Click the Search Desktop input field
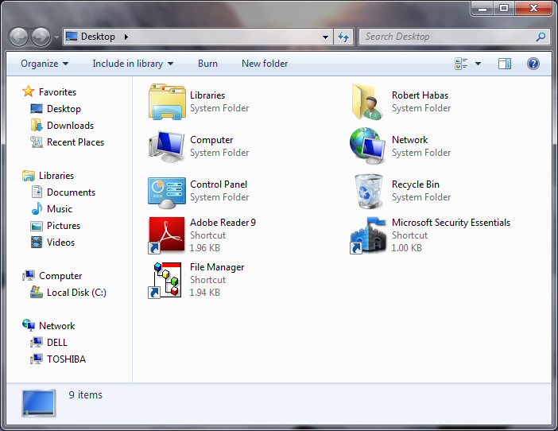 coord(449,37)
